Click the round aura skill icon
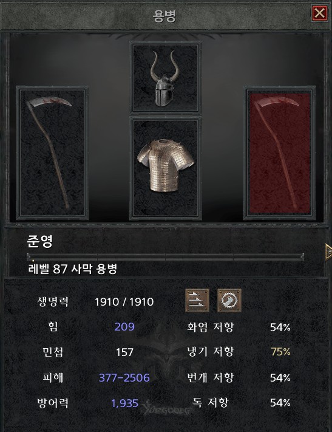332x432 pixels. click(x=229, y=300)
